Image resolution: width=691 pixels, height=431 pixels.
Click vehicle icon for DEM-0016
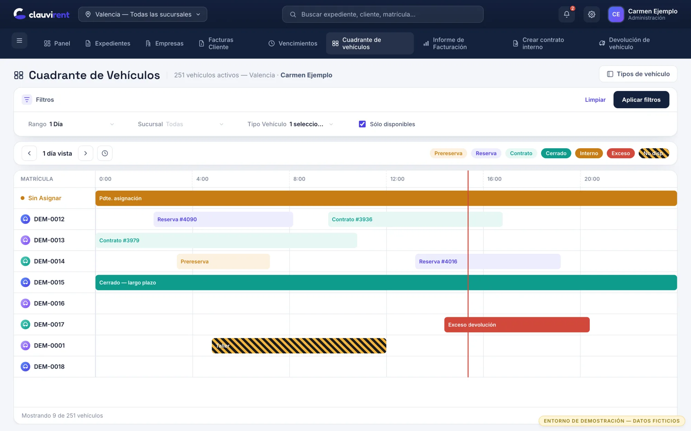pyautogui.click(x=25, y=303)
